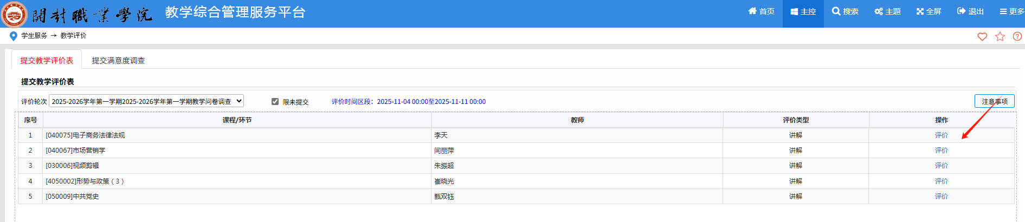This screenshot has height=222, width=1025.
Task: Click 评价 link for 中共党史 course
Action: (941, 197)
